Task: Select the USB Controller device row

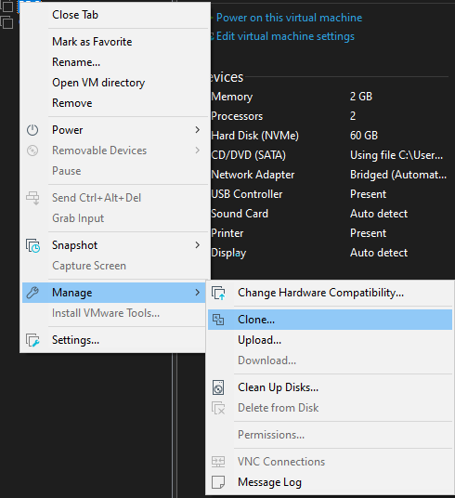Action: [x=330, y=194]
